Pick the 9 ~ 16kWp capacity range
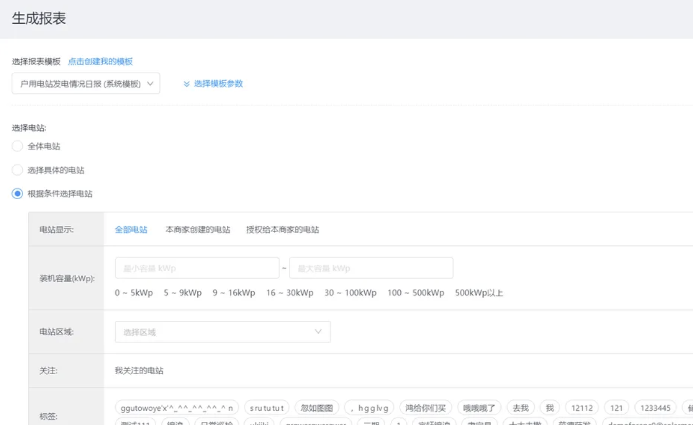Viewport: 693px width, 425px height. click(x=234, y=293)
